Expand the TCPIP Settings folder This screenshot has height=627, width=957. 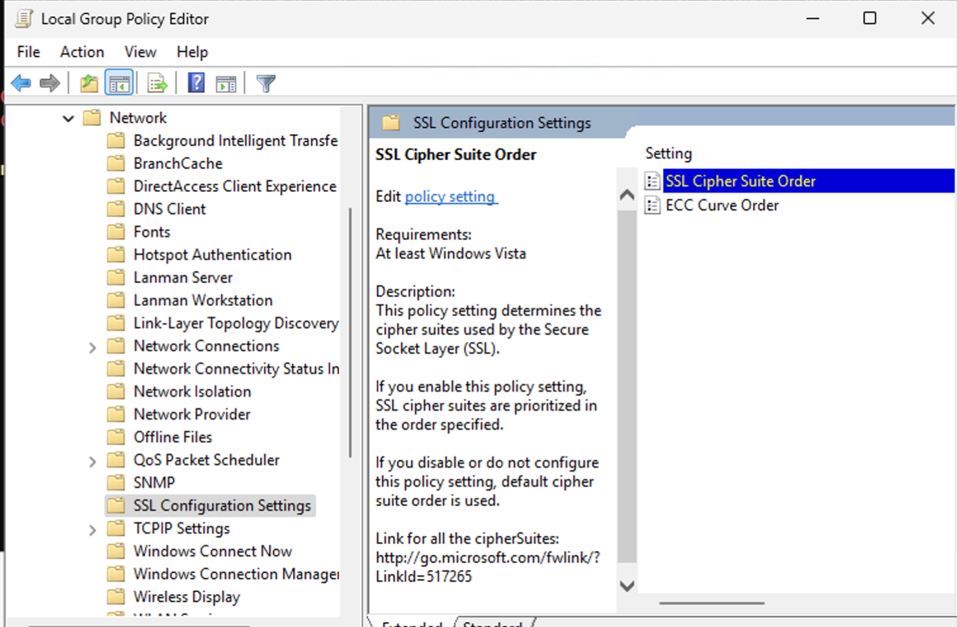(x=93, y=530)
